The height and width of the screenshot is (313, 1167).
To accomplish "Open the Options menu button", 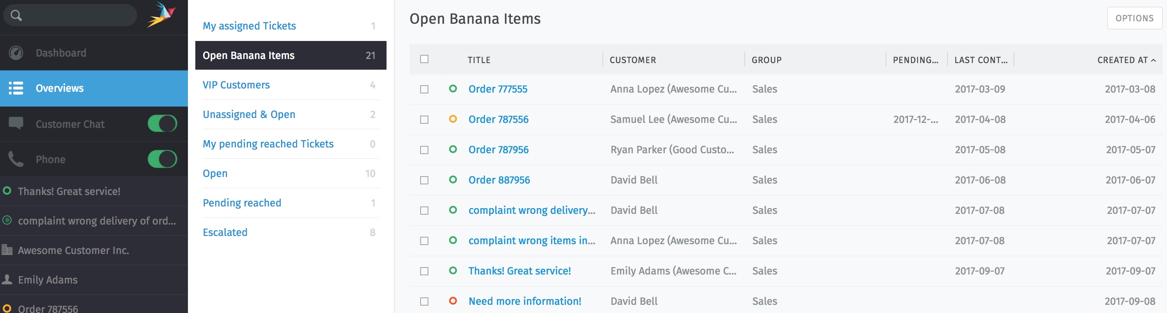I will [x=1134, y=18].
